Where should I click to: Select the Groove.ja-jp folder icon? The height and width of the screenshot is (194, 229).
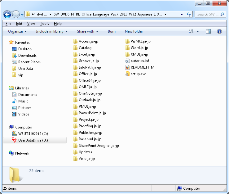tap(75, 61)
